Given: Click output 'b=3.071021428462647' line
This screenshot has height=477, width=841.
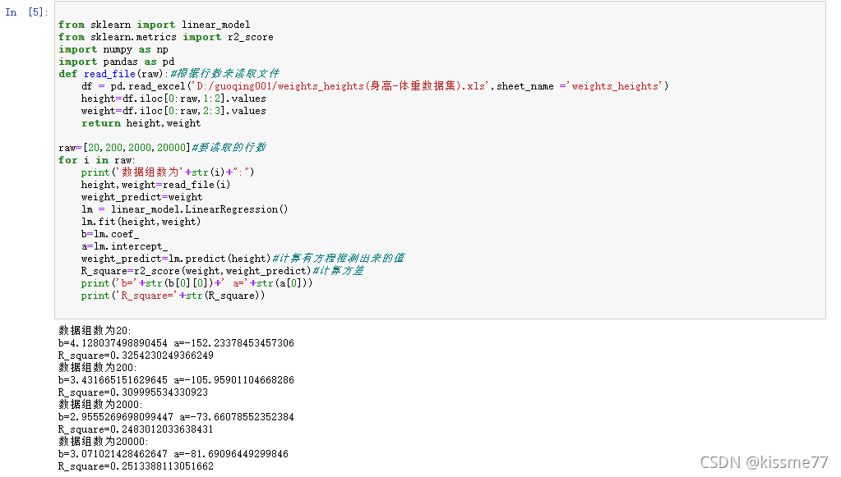Looking at the screenshot, I should pos(173,454).
